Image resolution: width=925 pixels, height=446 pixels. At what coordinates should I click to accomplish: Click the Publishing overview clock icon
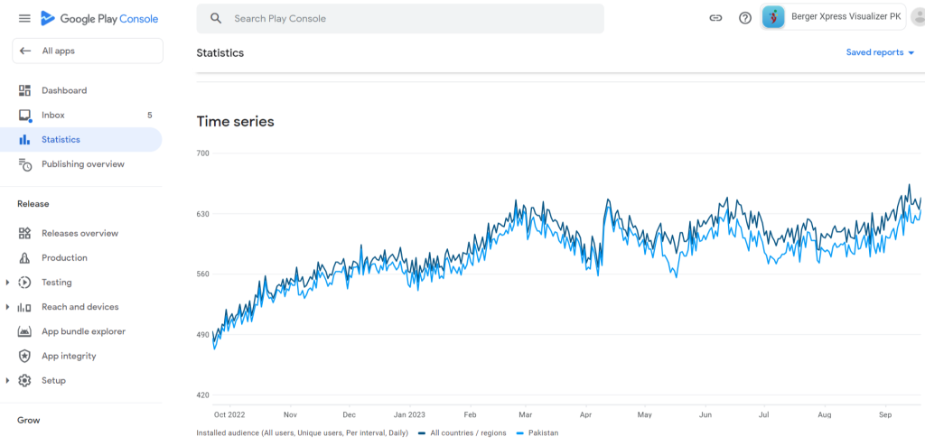(25, 164)
